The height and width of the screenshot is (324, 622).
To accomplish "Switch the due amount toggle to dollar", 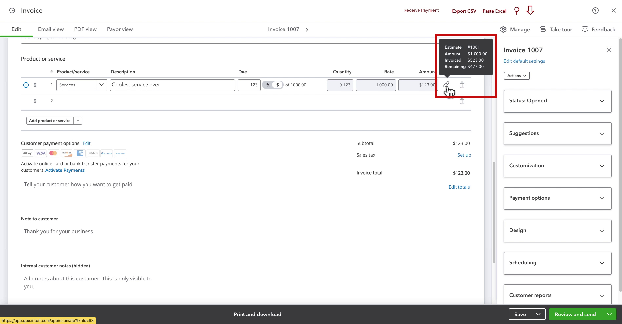I will pyautogui.click(x=278, y=85).
